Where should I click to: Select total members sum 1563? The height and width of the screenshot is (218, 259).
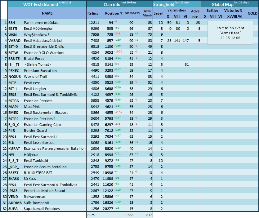[130, 215]
